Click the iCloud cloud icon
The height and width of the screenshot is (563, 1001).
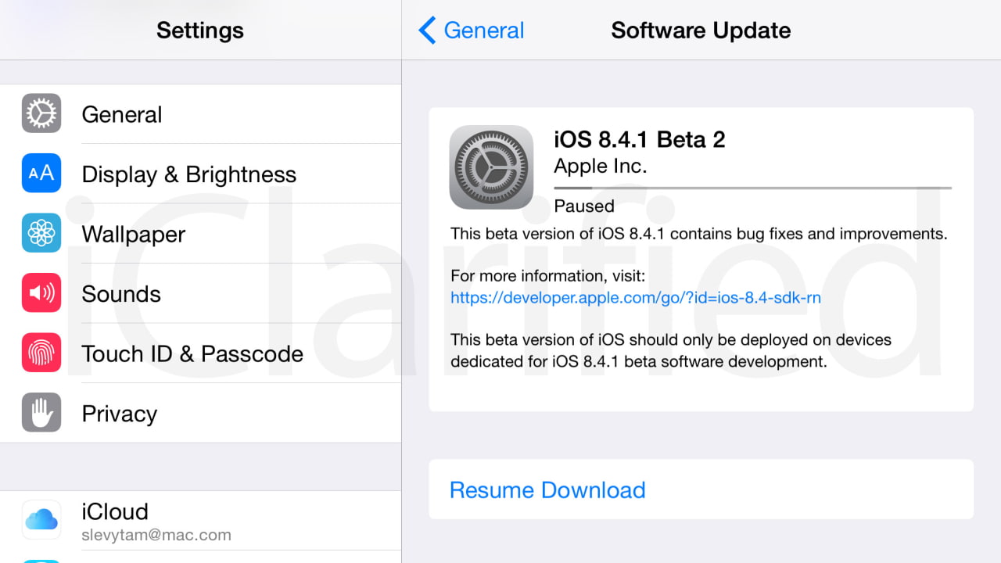pos(41,519)
